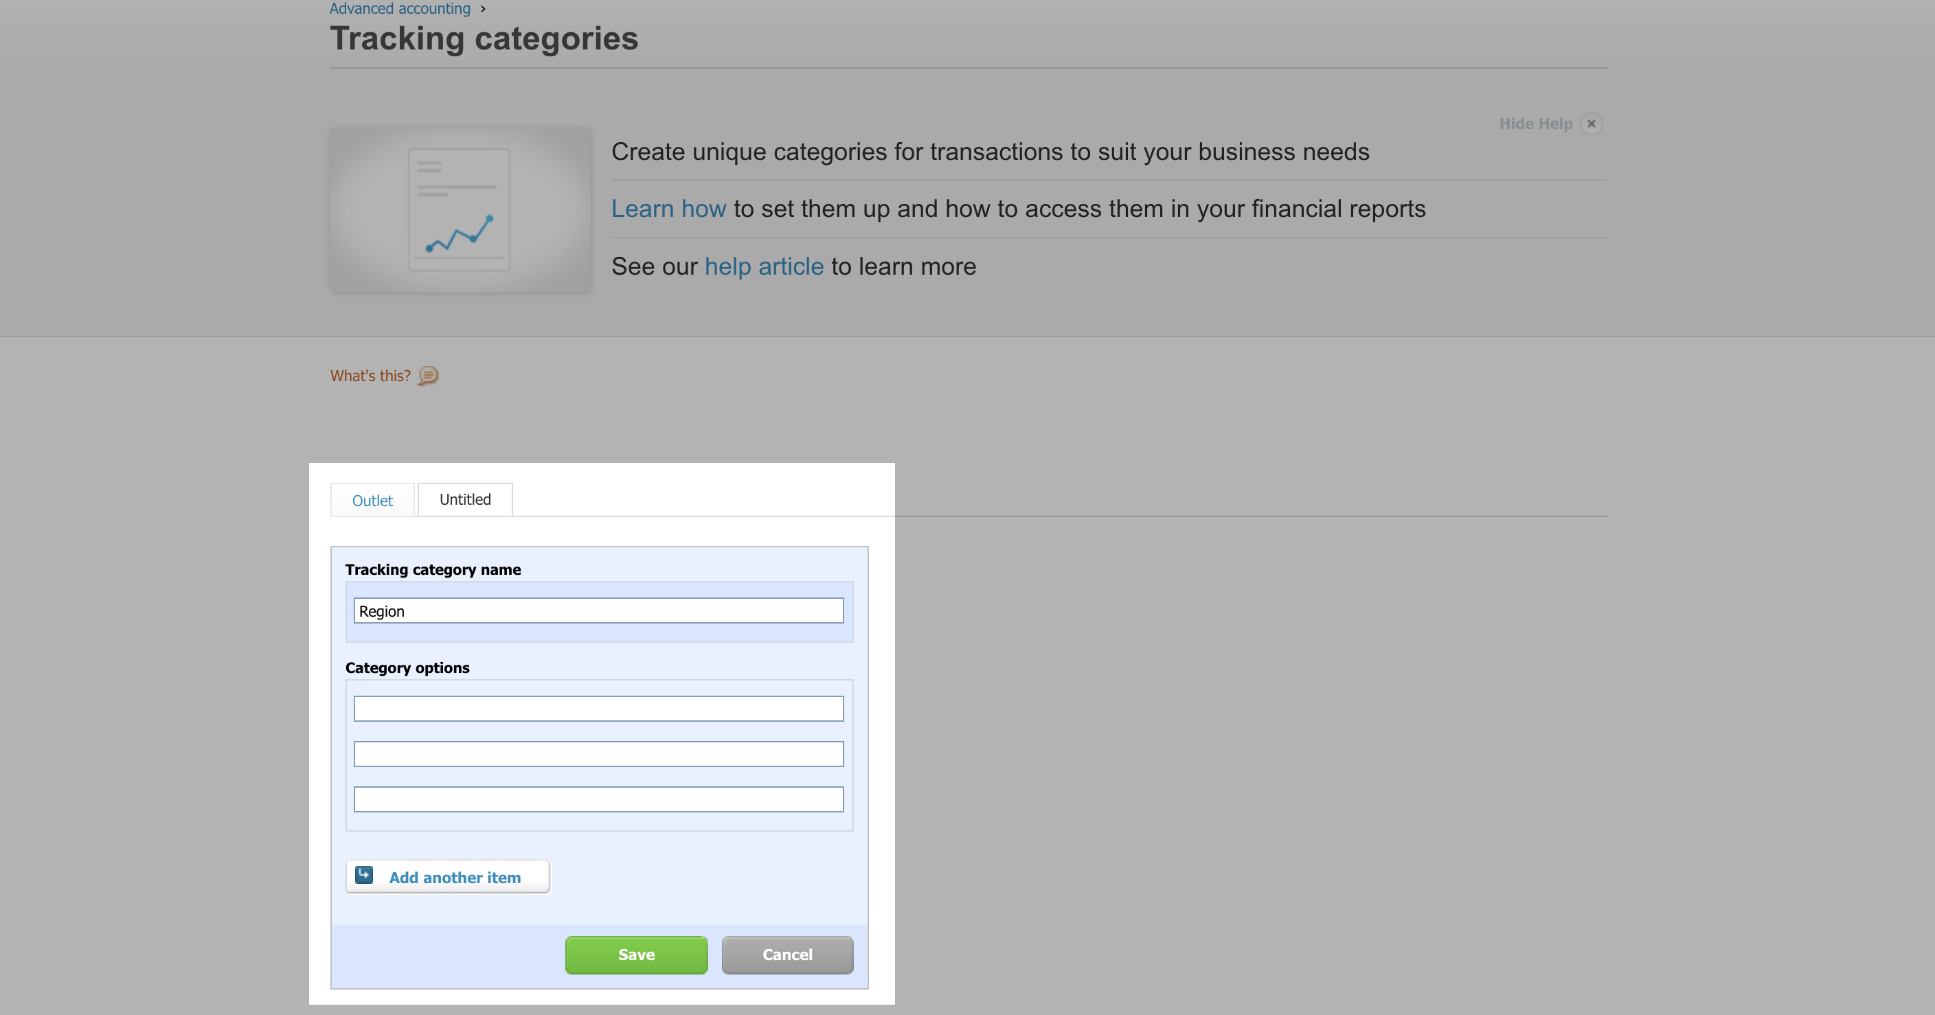Click the first empty category option field
The image size is (1935, 1015).
pyautogui.click(x=598, y=708)
